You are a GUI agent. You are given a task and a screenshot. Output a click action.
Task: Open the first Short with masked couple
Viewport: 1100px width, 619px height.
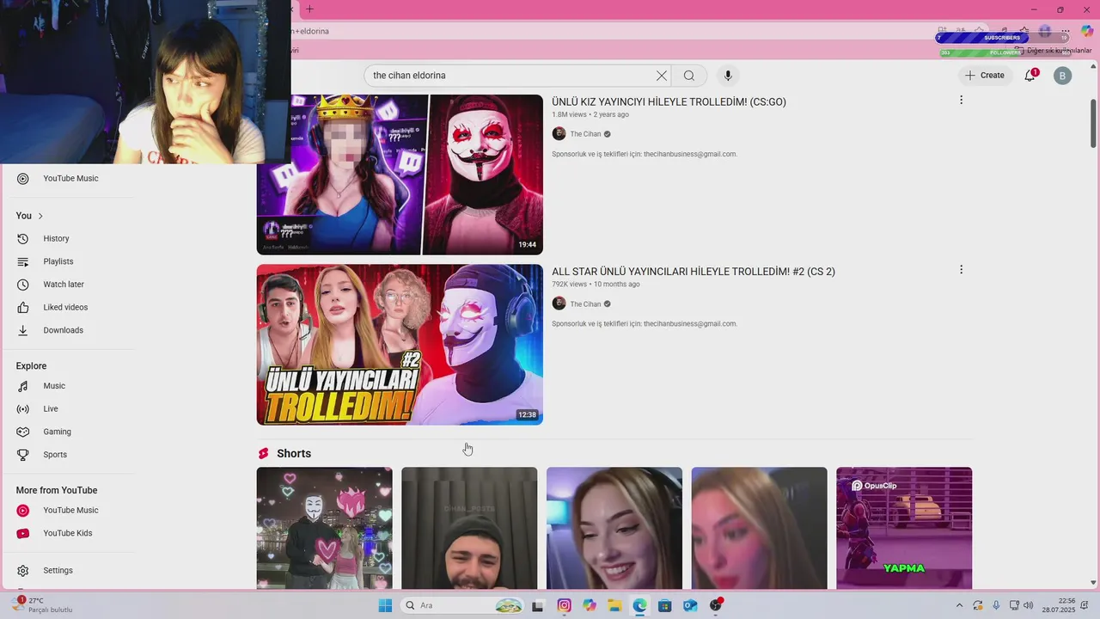point(325,529)
